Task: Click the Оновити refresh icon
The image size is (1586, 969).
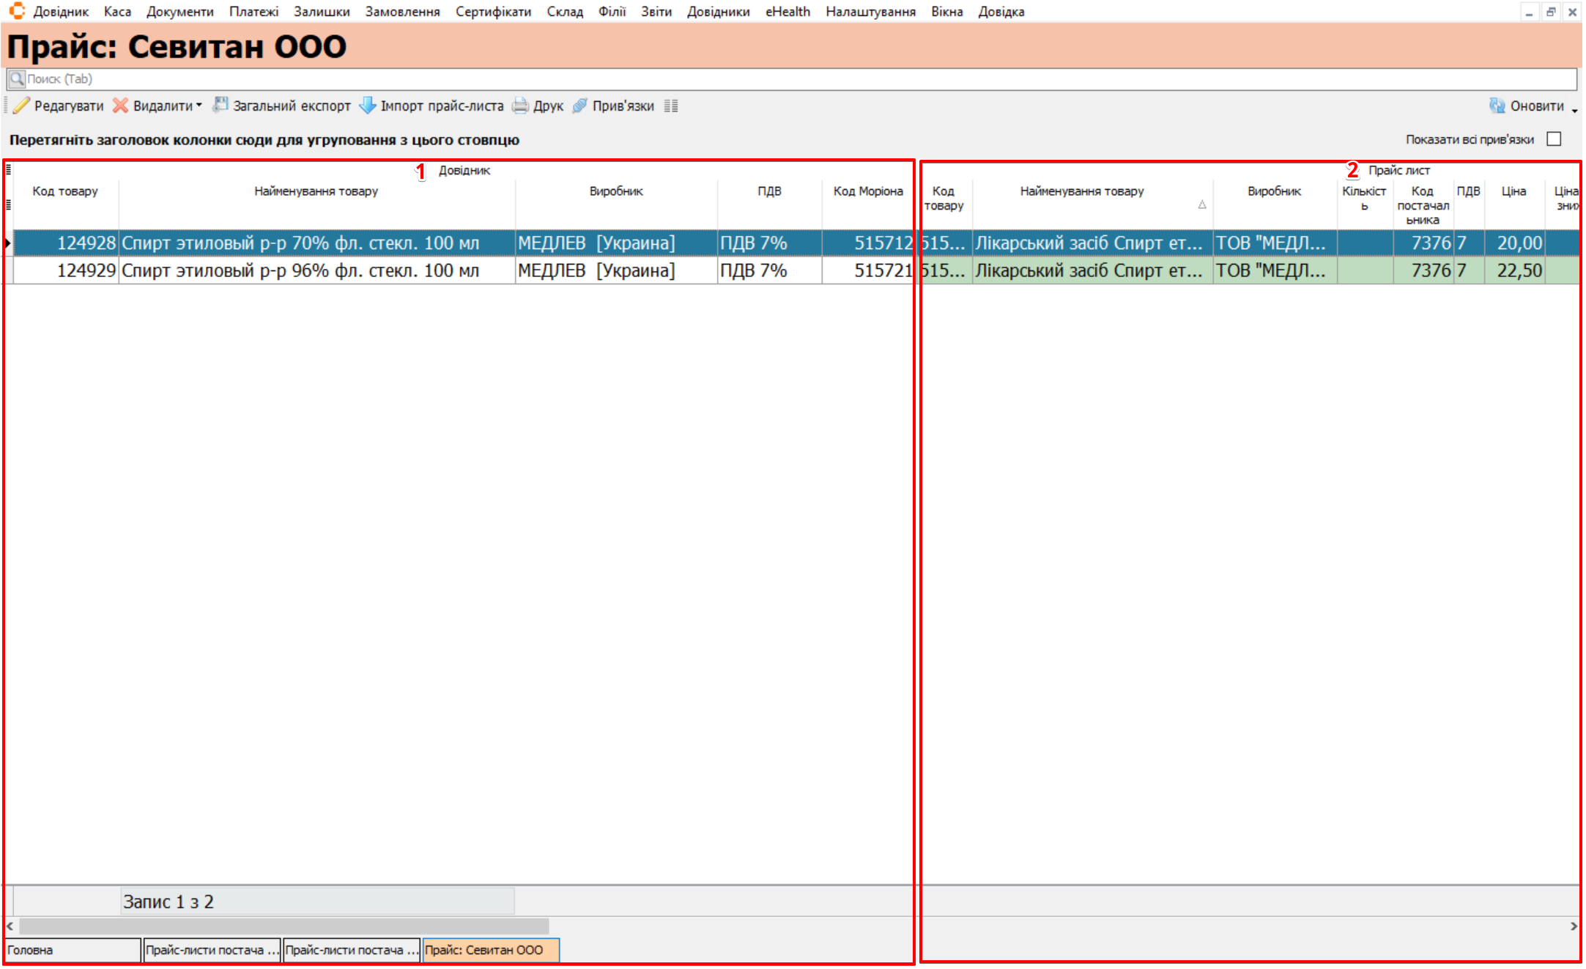Action: click(x=1497, y=106)
